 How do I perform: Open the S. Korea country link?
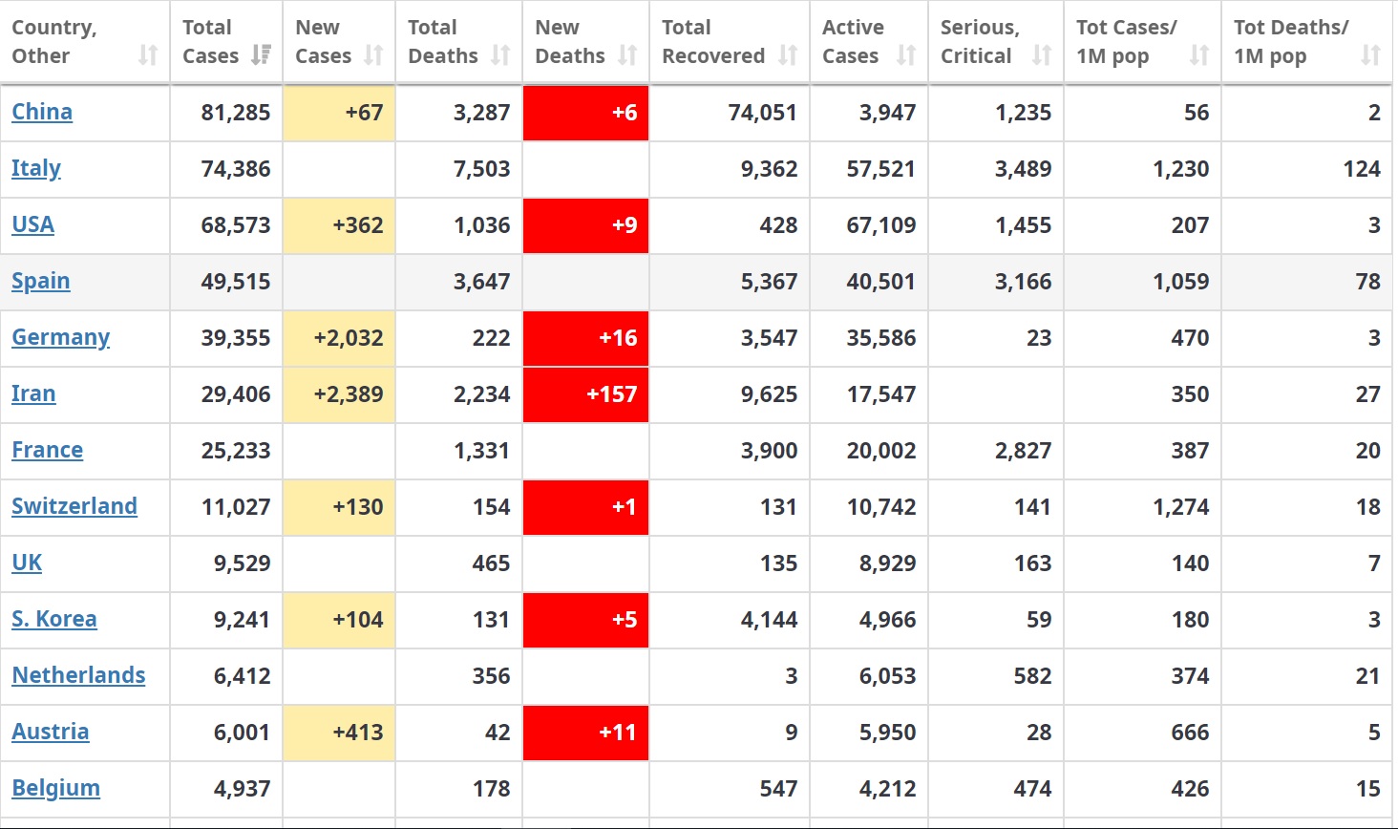pos(54,620)
